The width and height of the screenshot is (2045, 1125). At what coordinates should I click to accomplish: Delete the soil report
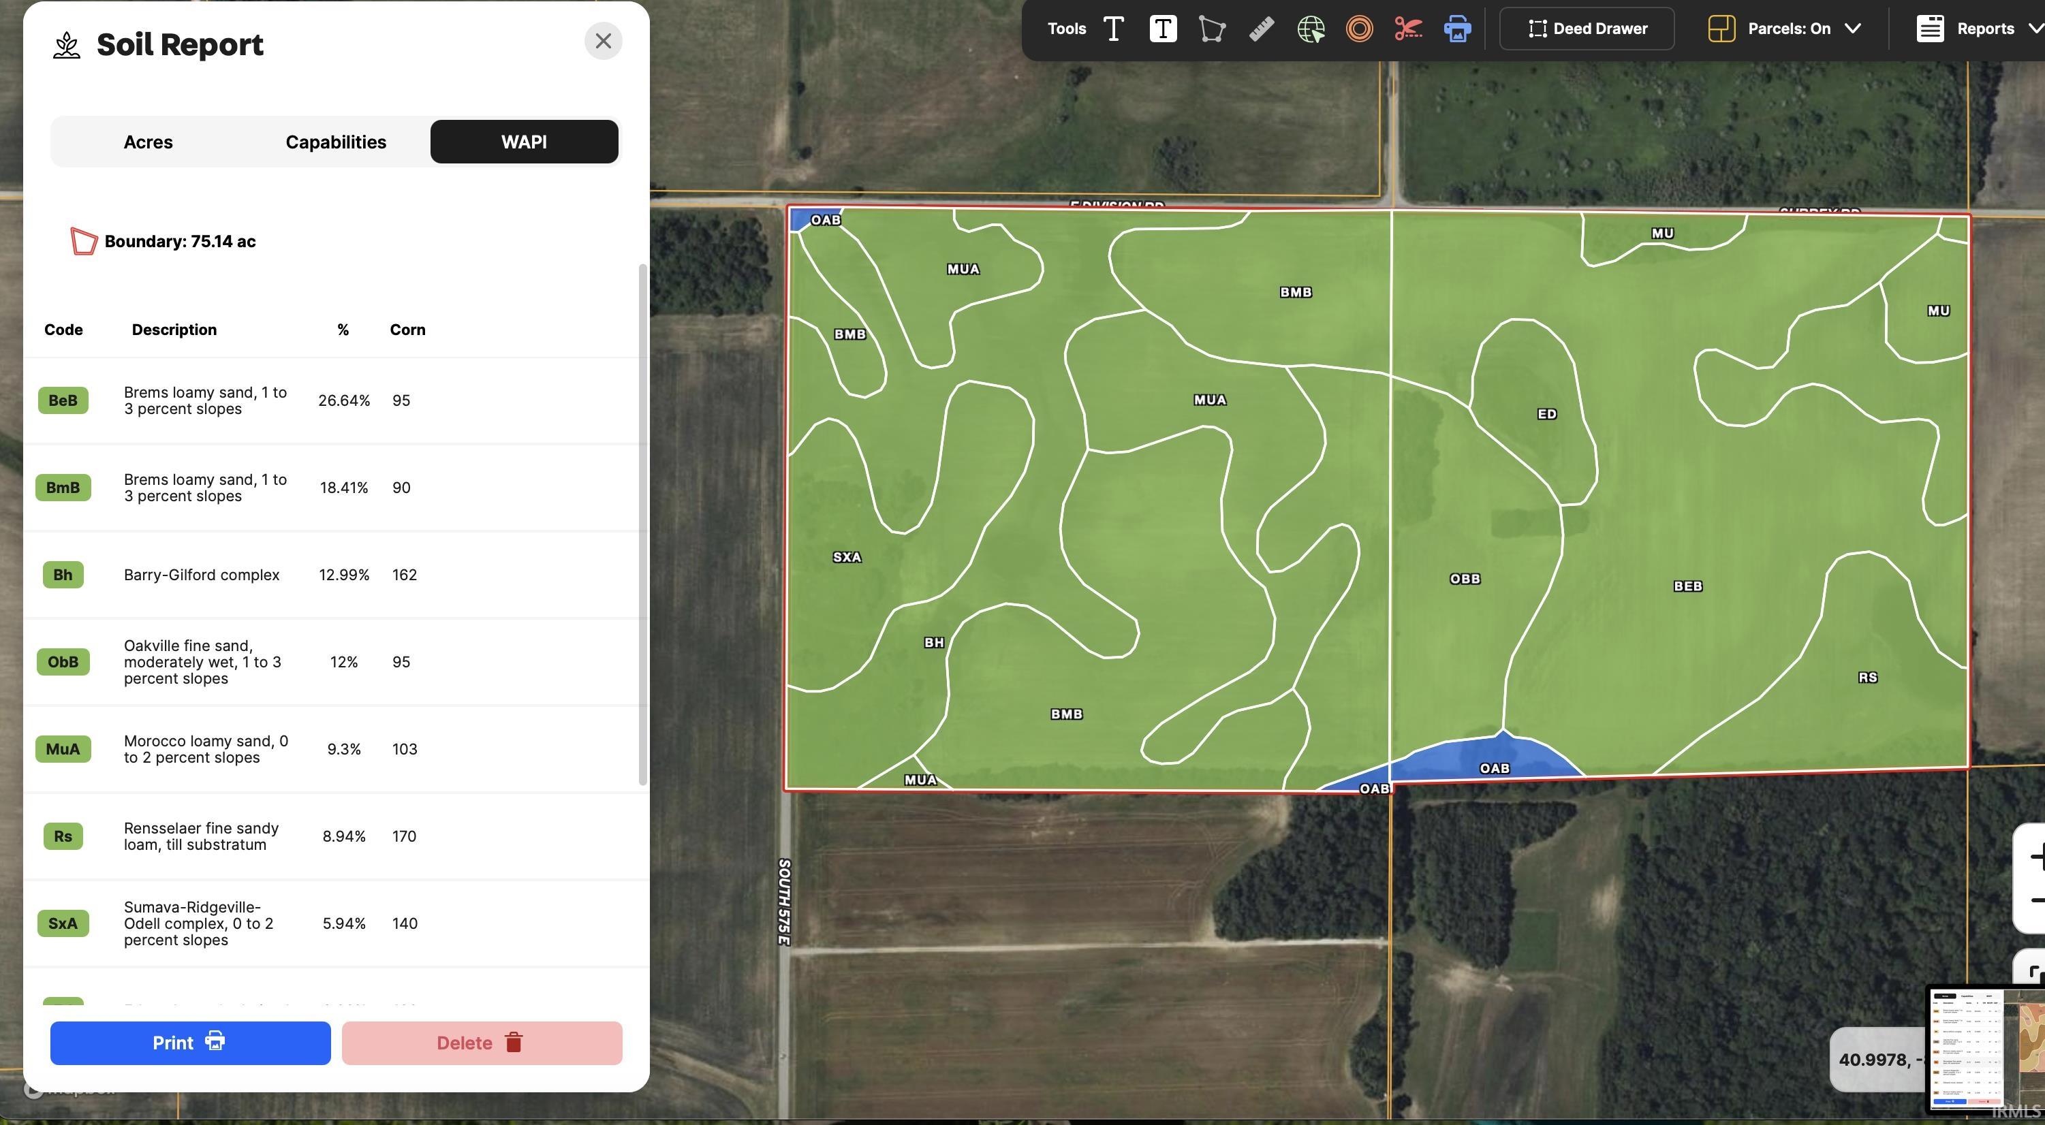482,1043
